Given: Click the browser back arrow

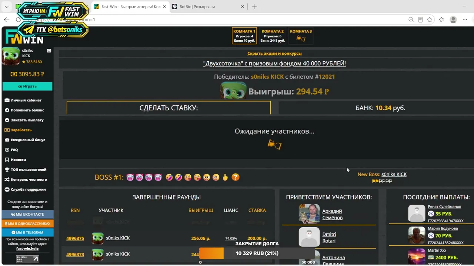Looking at the screenshot, I should [x=6, y=20].
